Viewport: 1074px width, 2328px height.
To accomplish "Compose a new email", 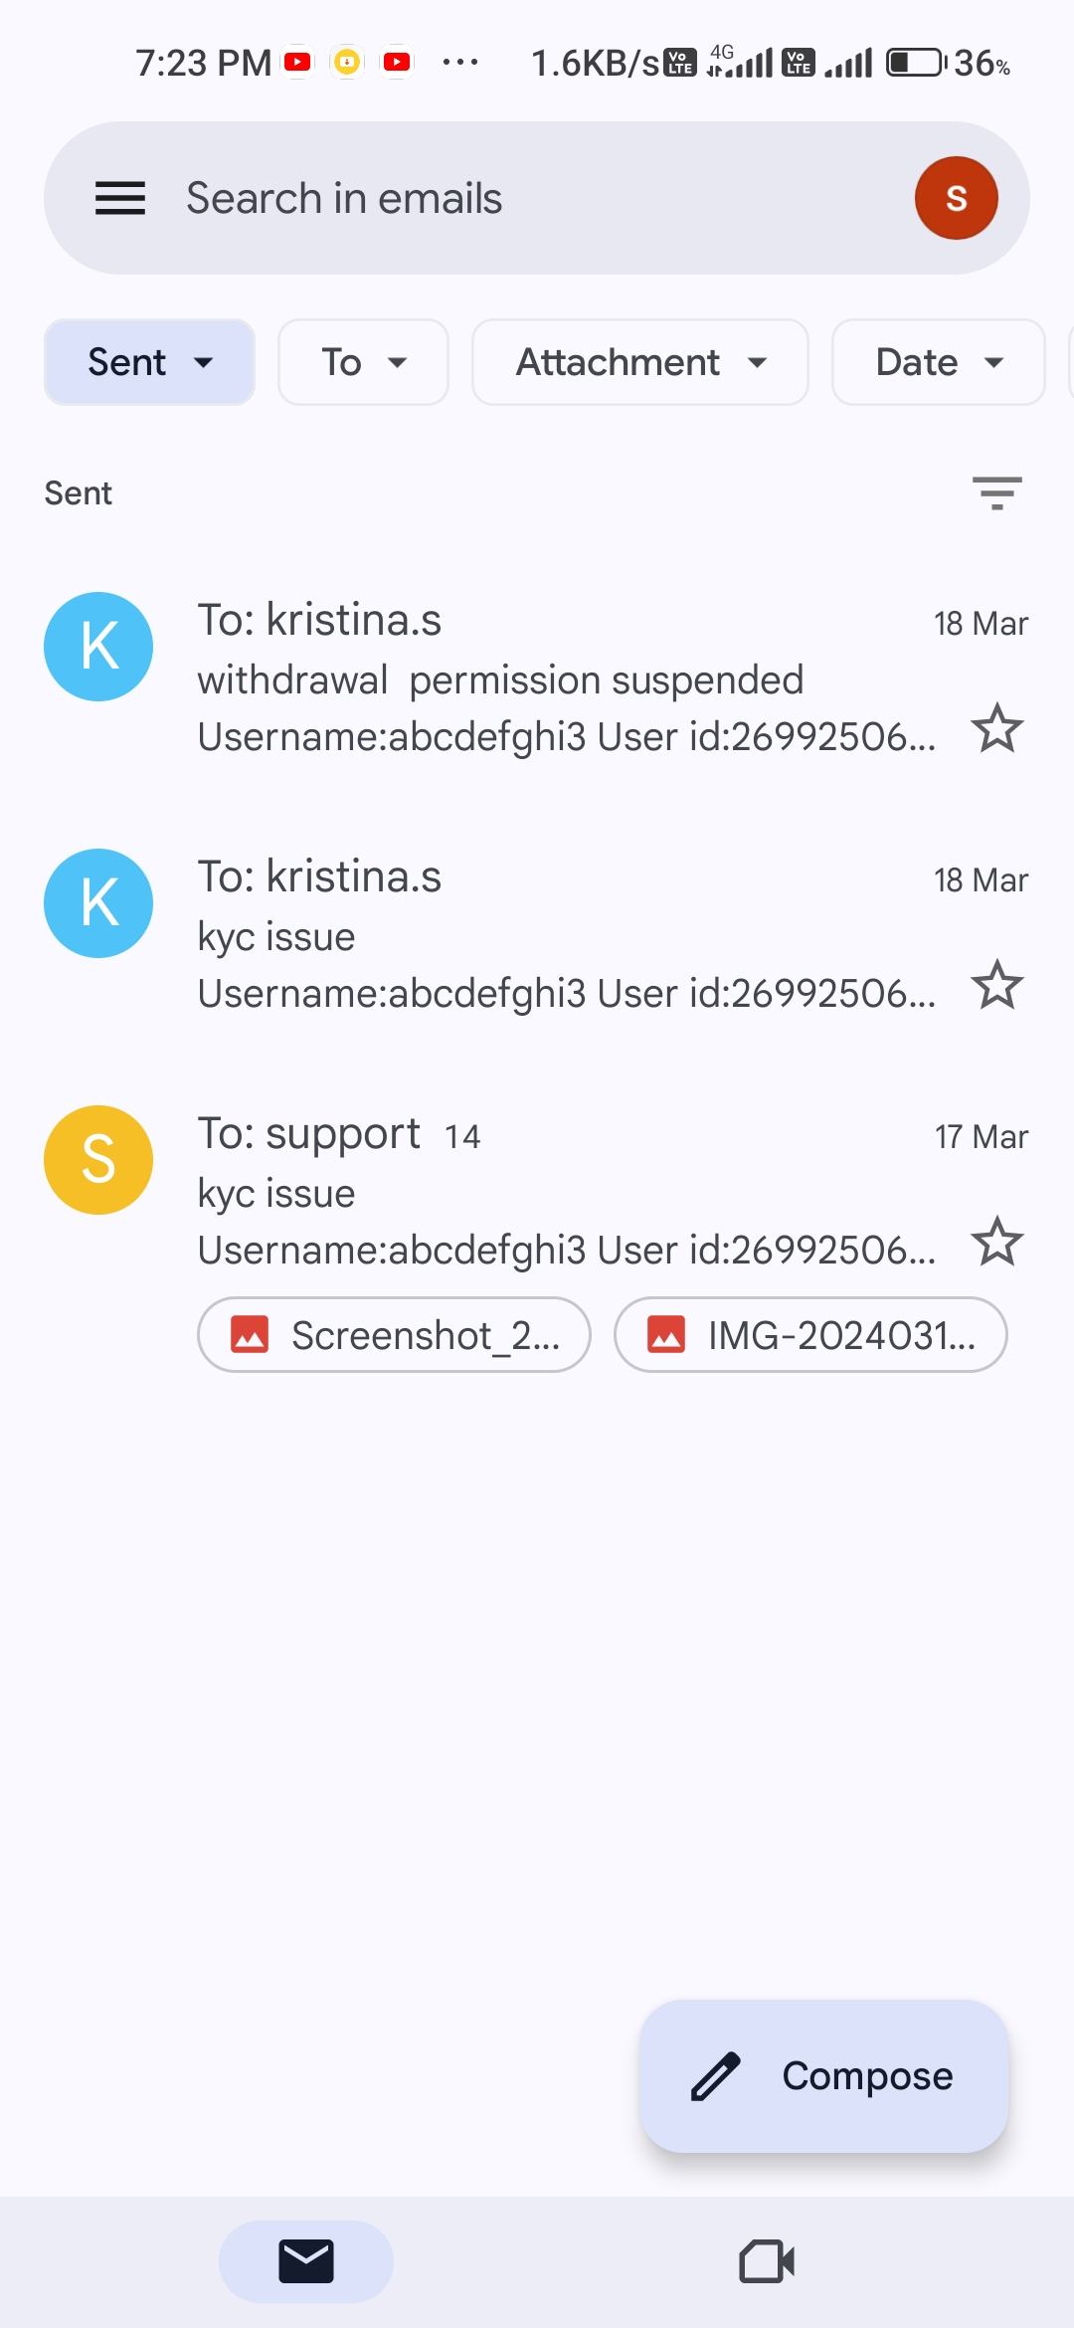I will (823, 2075).
